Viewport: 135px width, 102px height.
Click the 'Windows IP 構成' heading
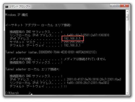16,15
